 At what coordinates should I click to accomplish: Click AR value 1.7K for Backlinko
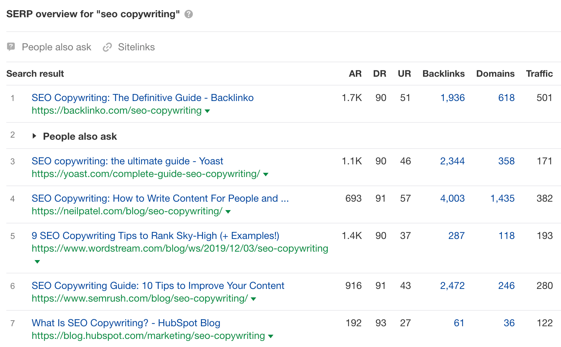(x=352, y=97)
